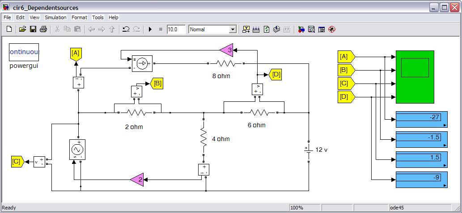Open the Tools menu

click(97, 17)
